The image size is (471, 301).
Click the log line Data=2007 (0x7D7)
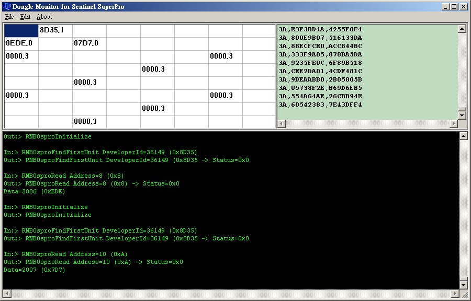(34, 270)
